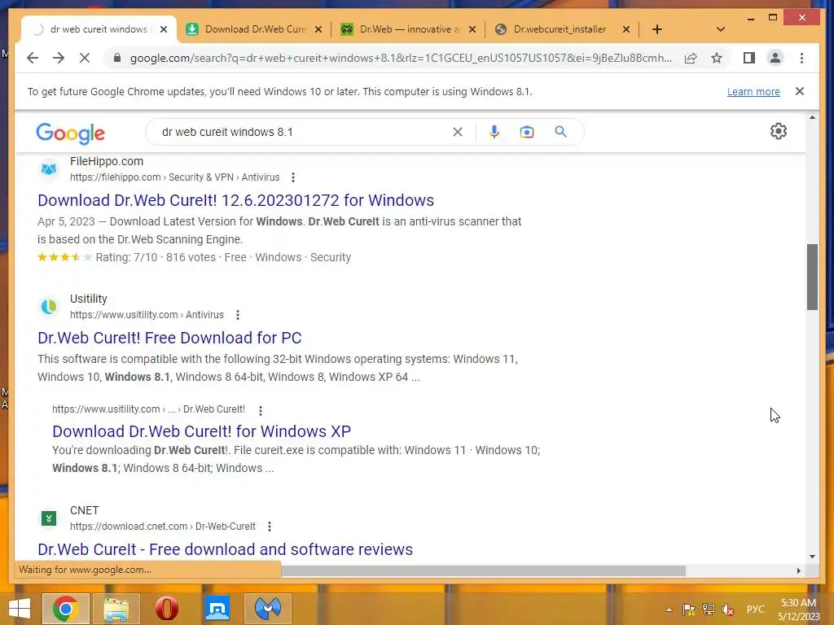Click the horizontal scroll right arrow
Screen dimensions: 834x625
click(x=798, y=570)
